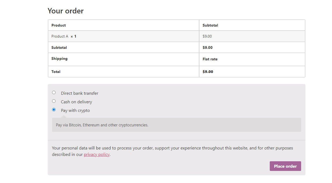Click the Product column header
332x183 pixels.
[58, 25]
